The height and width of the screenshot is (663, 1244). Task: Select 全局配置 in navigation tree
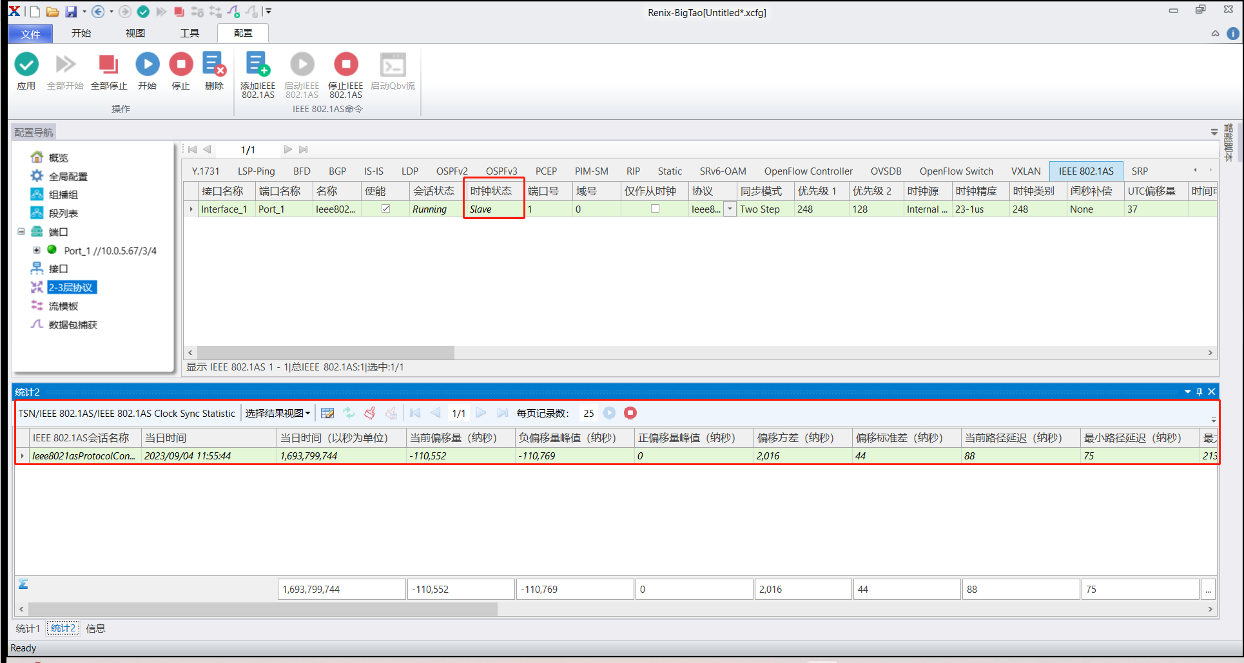[68, 176]
